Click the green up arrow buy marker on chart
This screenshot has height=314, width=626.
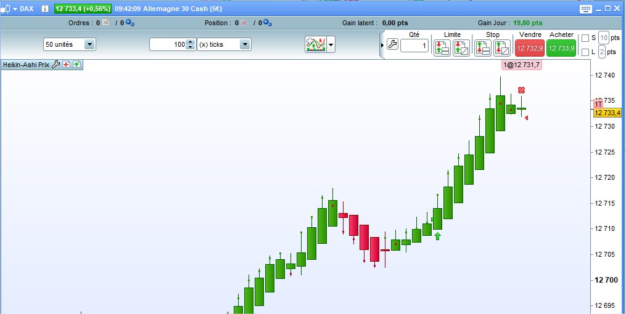[x=437, y=236]
